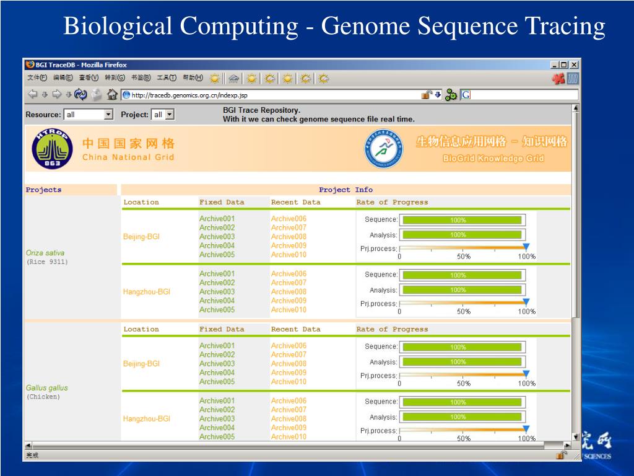Click the page vertical scrollbar thumb
The height and width of the screenshot is (476, 634).
coord(575,215)
